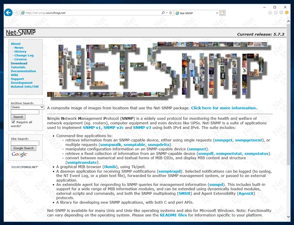Open the snmpdf link

click(206, 153)
